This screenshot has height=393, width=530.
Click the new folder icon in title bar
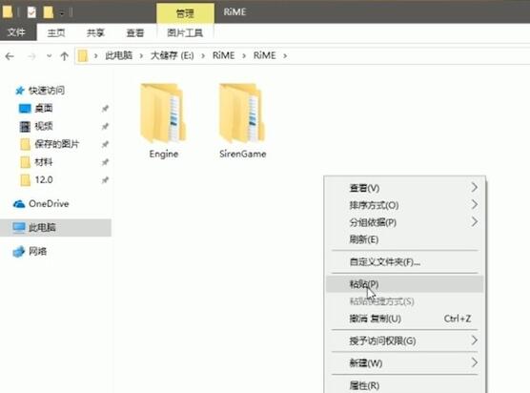click(49, 12)
